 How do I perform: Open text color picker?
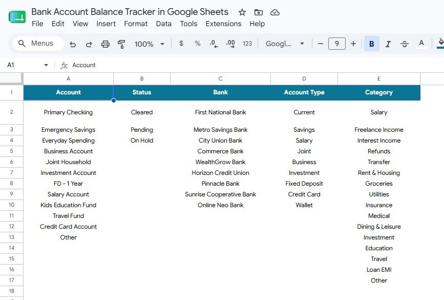tap(421, 44)
